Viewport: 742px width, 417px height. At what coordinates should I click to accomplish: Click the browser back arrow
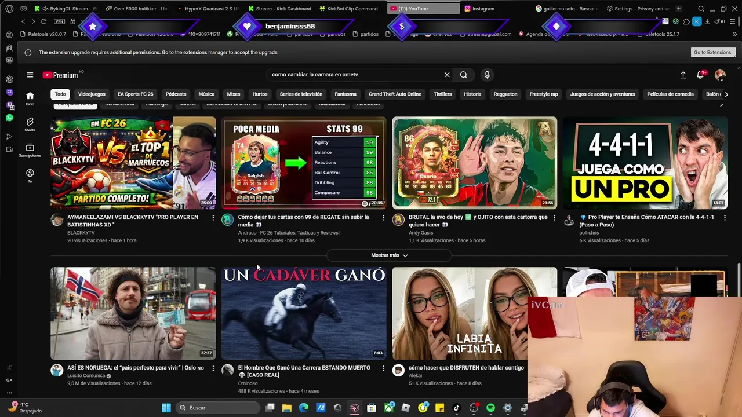23,21
